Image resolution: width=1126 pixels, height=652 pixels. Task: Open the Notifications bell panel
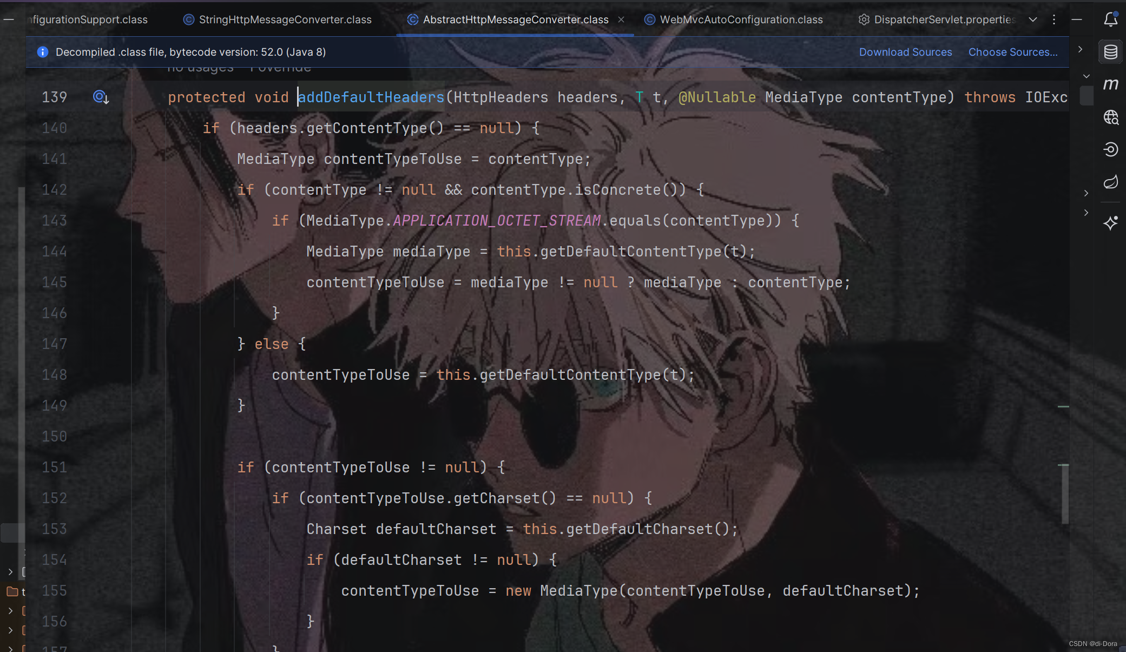1110,19
